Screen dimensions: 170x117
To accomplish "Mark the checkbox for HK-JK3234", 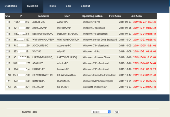I will pyautogui.click(x=7, y=87).
